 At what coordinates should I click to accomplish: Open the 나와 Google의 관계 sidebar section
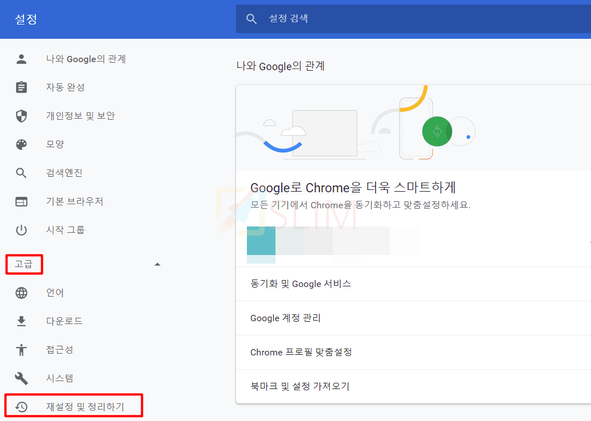coord(86,59)
